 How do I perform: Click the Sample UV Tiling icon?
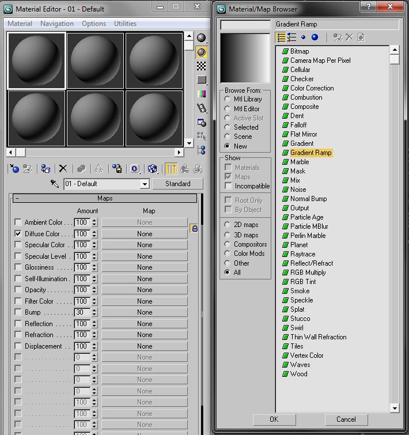[201, 80]
